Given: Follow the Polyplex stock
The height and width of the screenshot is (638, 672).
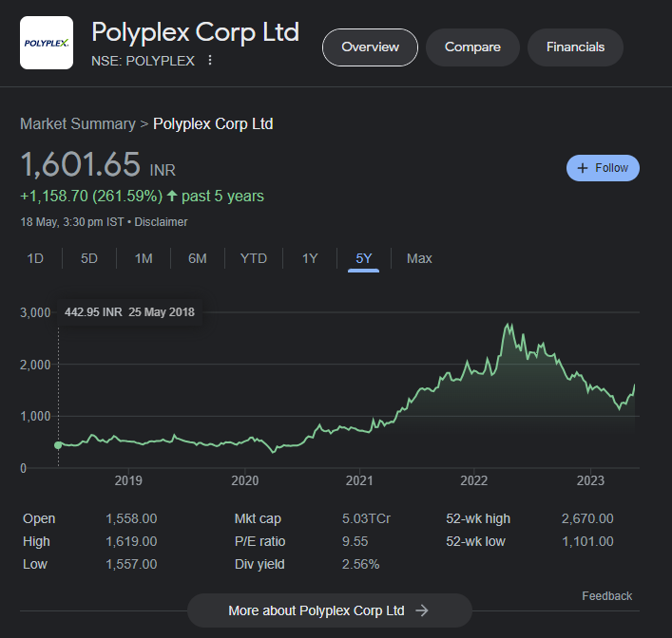Looking at the screenshot, I should 603,168.
